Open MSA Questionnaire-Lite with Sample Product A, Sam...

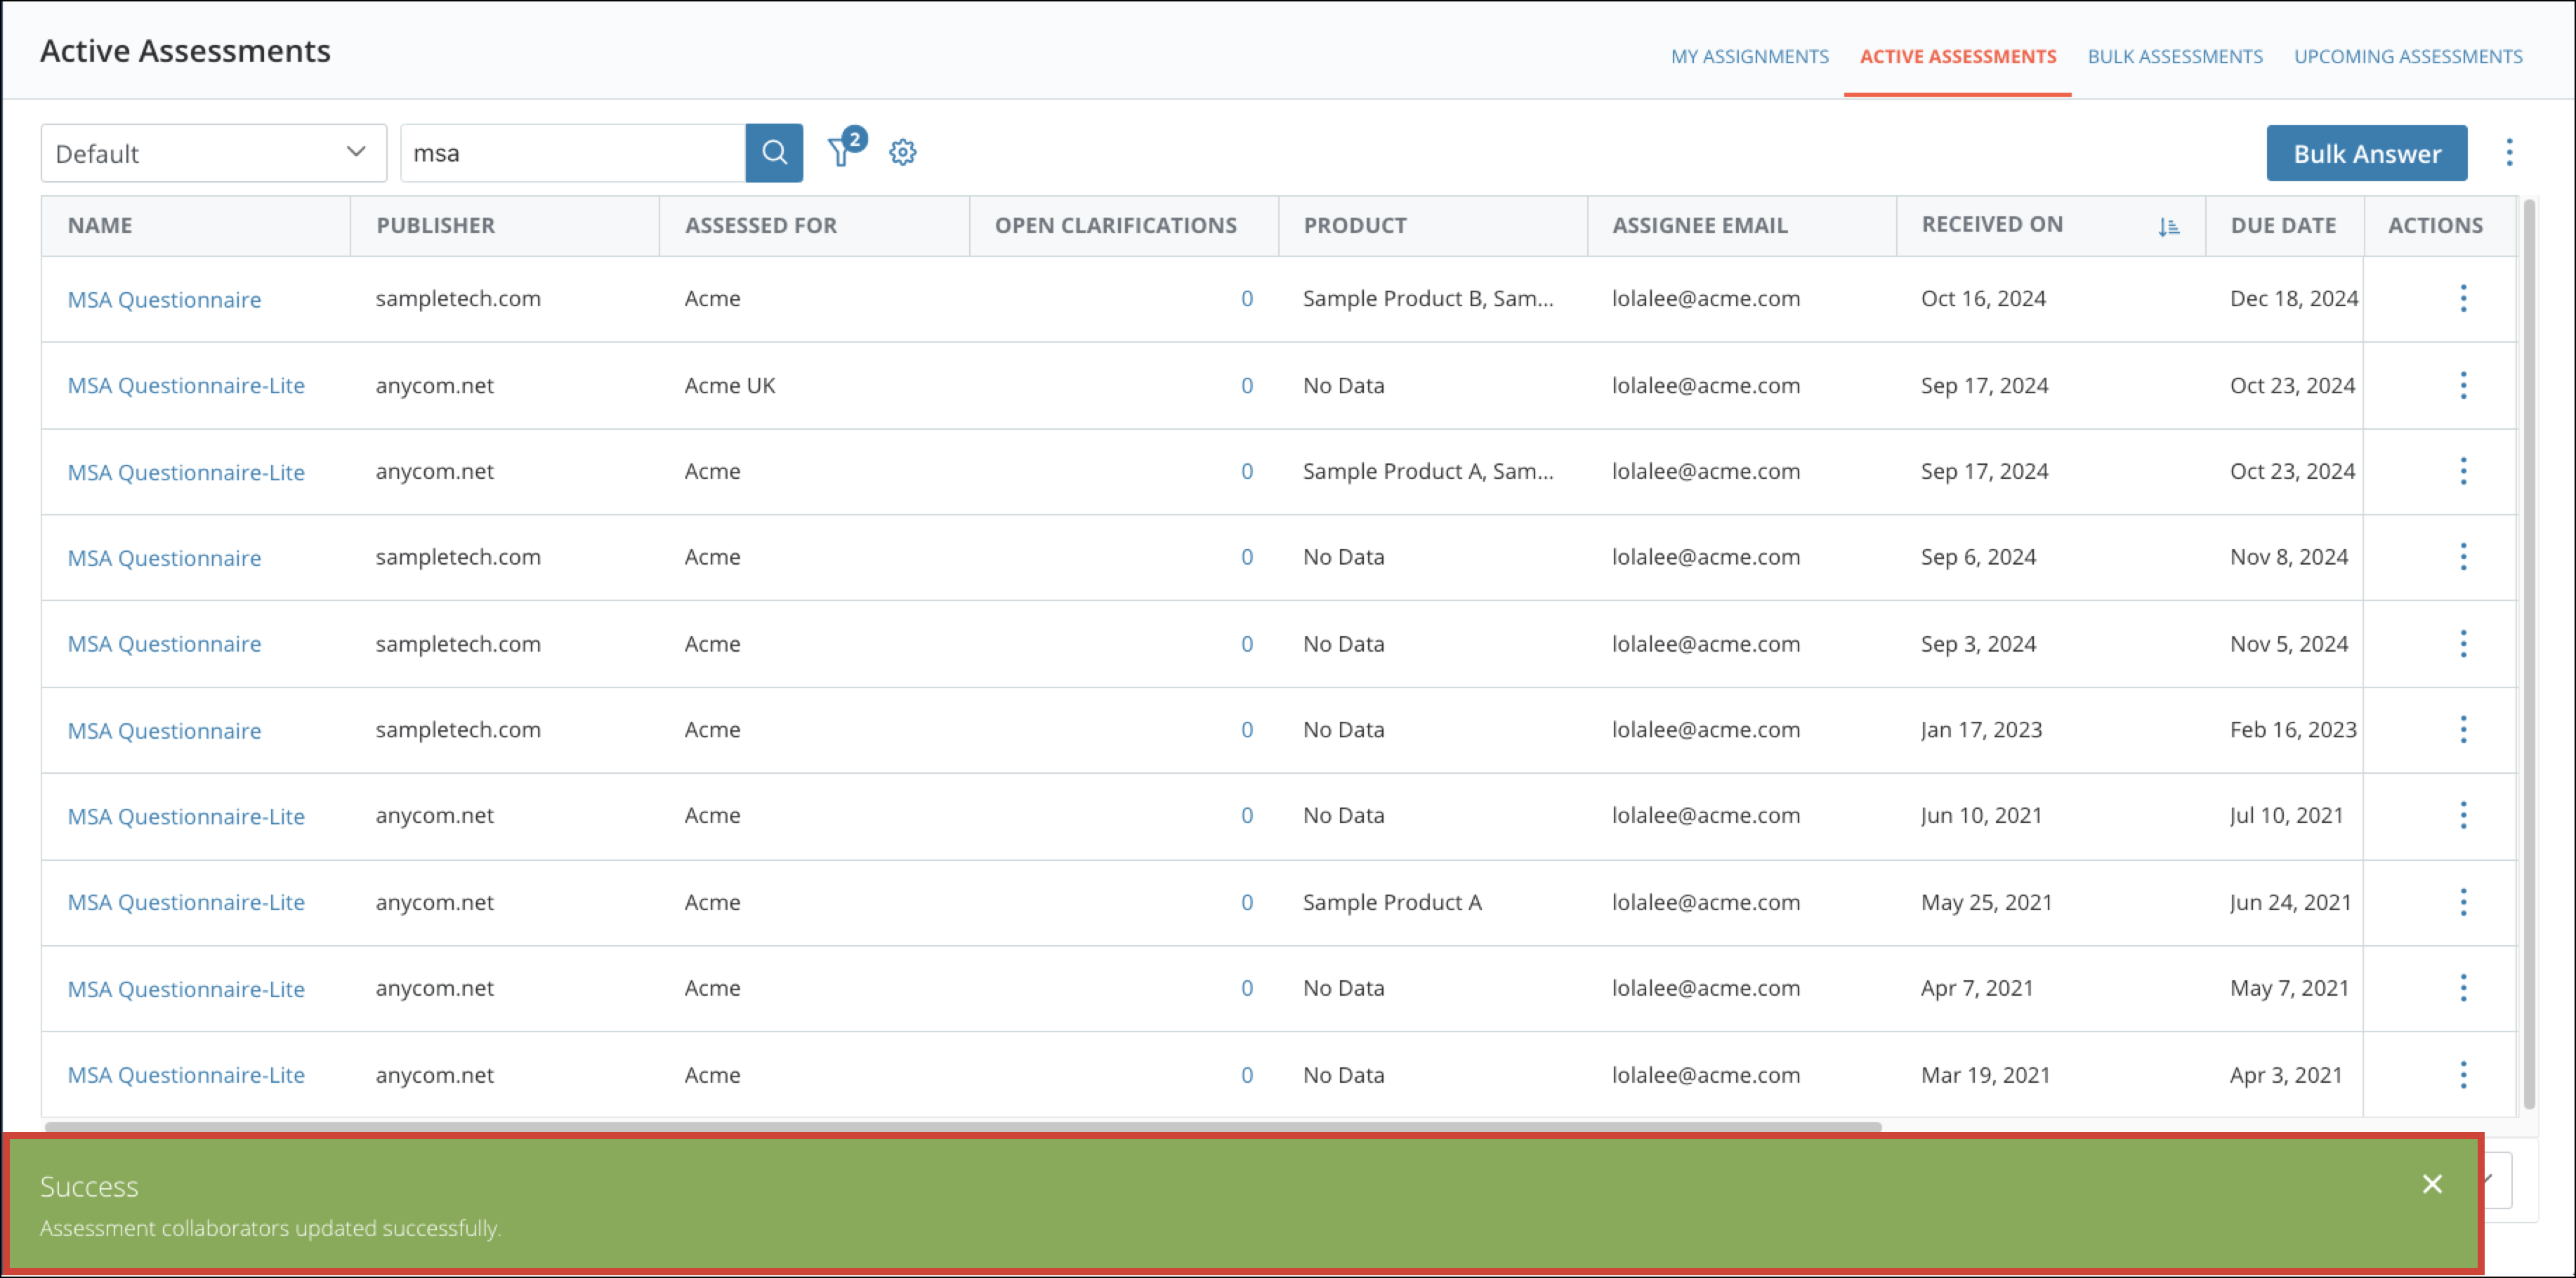coord(186,472)
